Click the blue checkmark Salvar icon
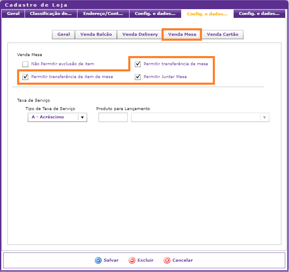 pos(98,260)
